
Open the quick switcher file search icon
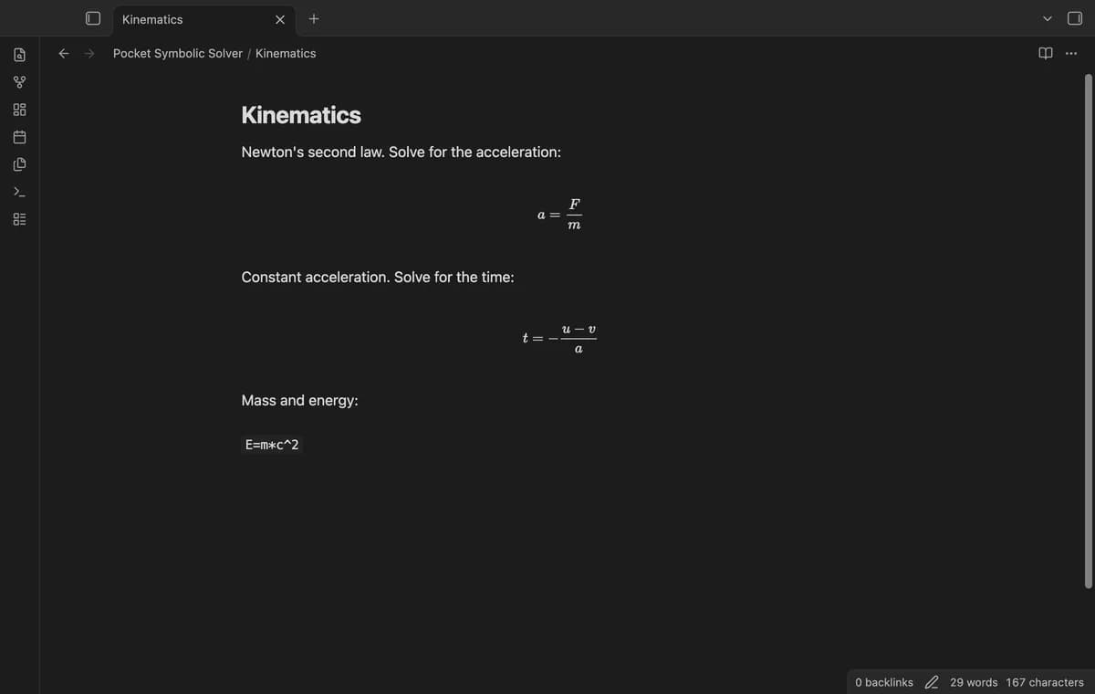pos(19,55)
